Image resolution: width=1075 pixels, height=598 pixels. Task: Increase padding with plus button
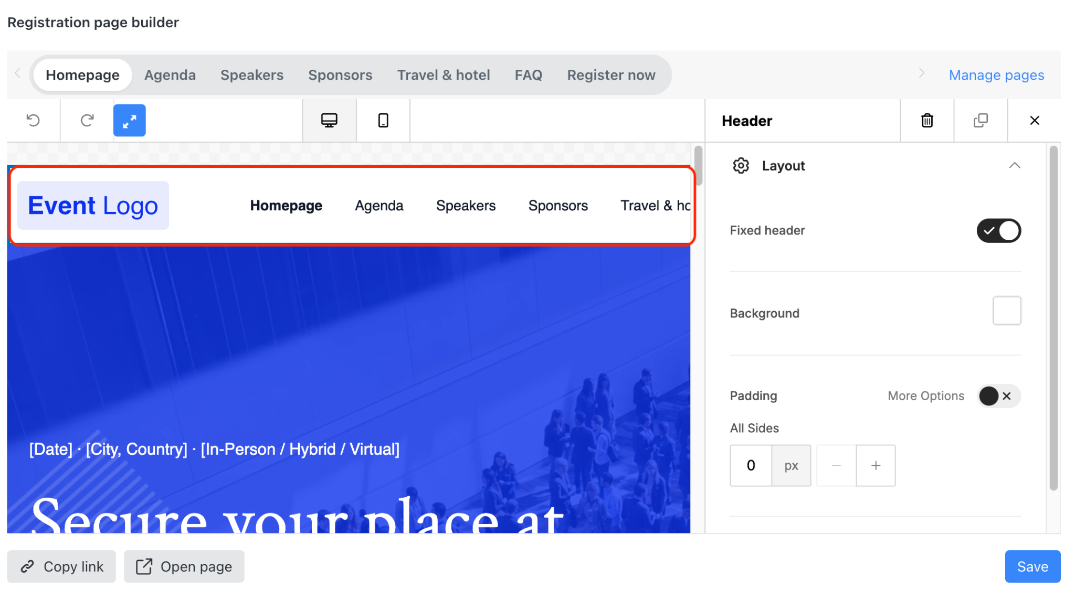point(876,465)
